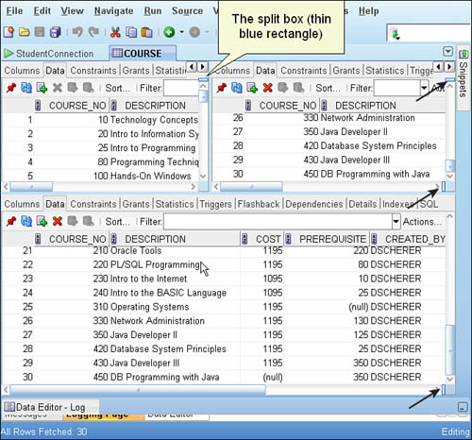472x440 pixels.
Task: Click the Save All icon in toolbar
Action: pos(56,32)
